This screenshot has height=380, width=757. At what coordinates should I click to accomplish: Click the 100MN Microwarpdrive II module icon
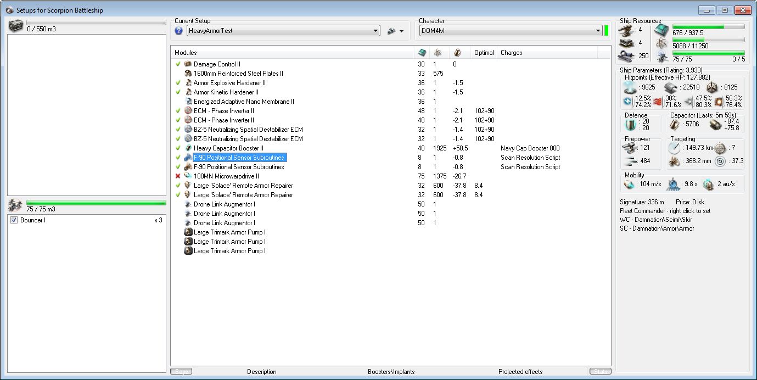point(188,176)
